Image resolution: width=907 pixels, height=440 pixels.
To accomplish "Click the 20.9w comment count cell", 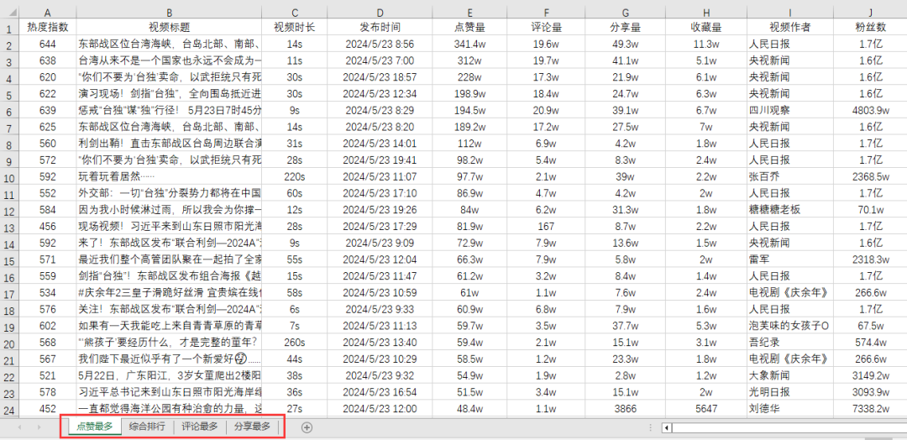I will click(546, 110).
